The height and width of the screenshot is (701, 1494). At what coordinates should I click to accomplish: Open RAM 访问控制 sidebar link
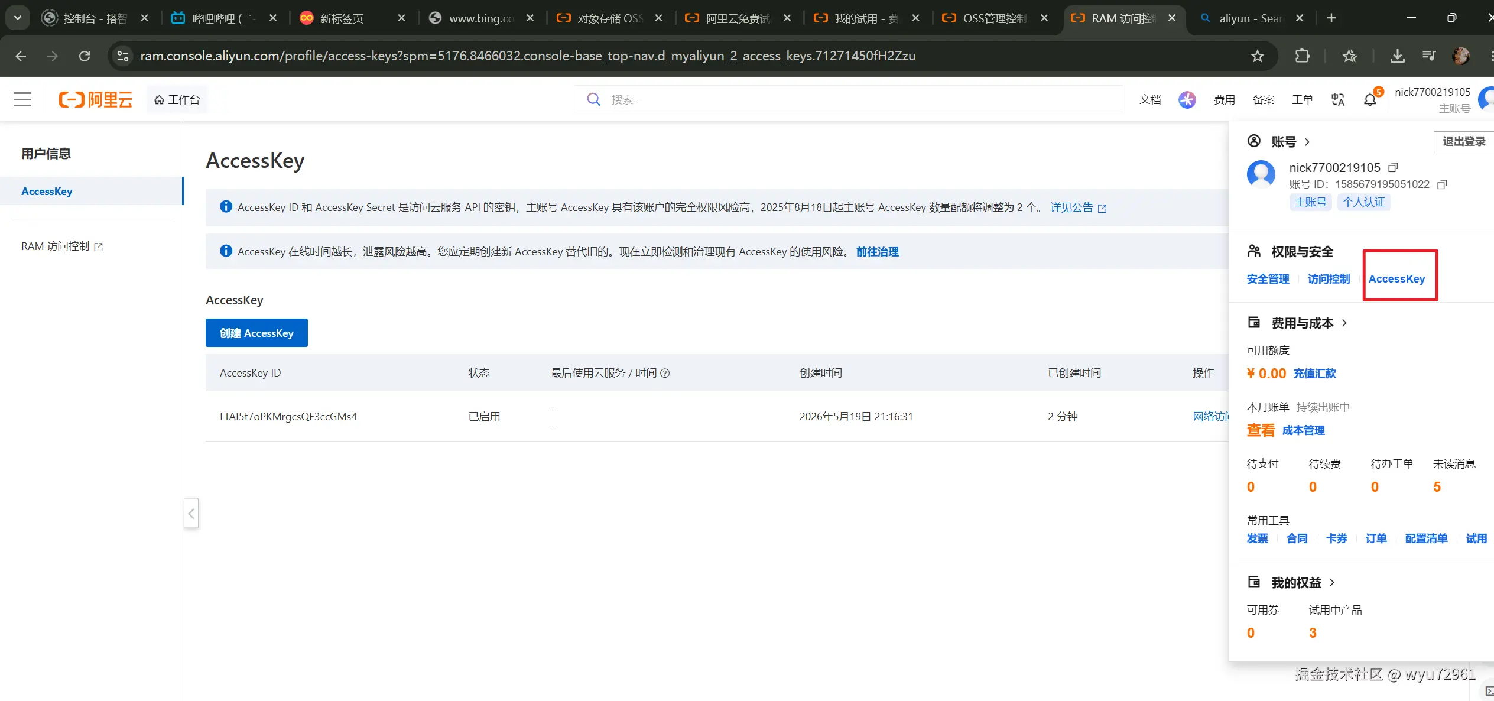62,246
